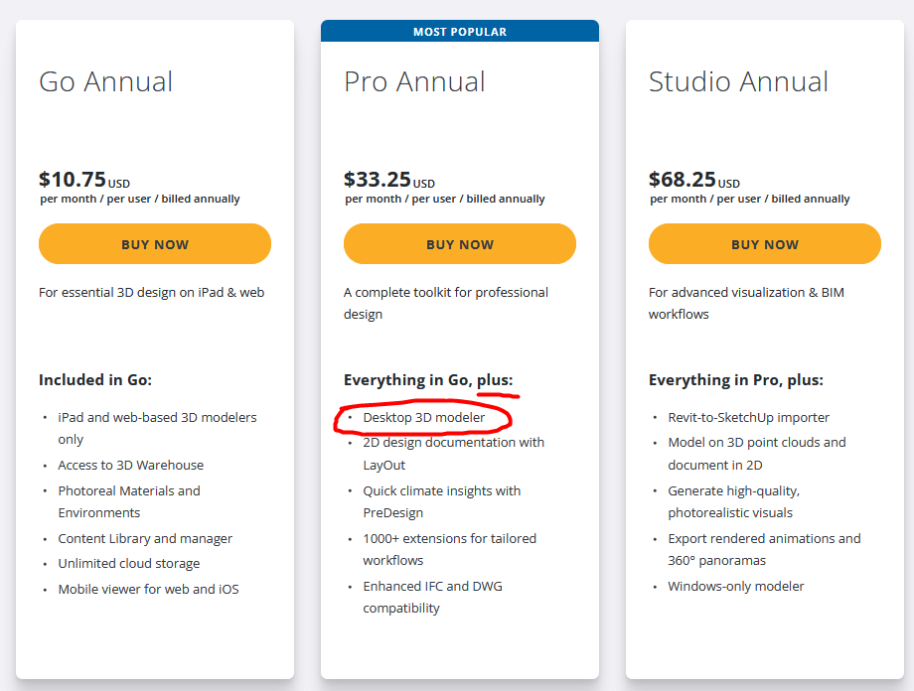Click the $68.25 price
The image size is (914, 691).
(x=683, y=180)
